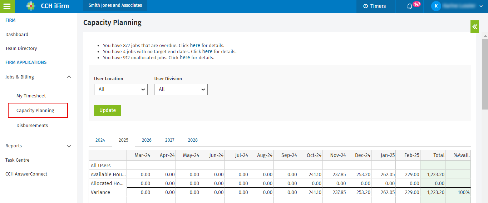
Task: Switch to the 2027 tab
Action: click(170, 140)
